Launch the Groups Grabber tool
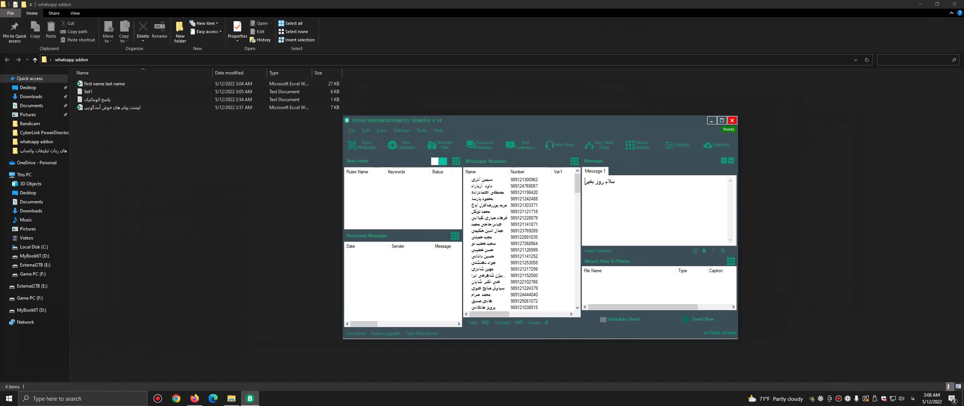 (x=637, y=145)
